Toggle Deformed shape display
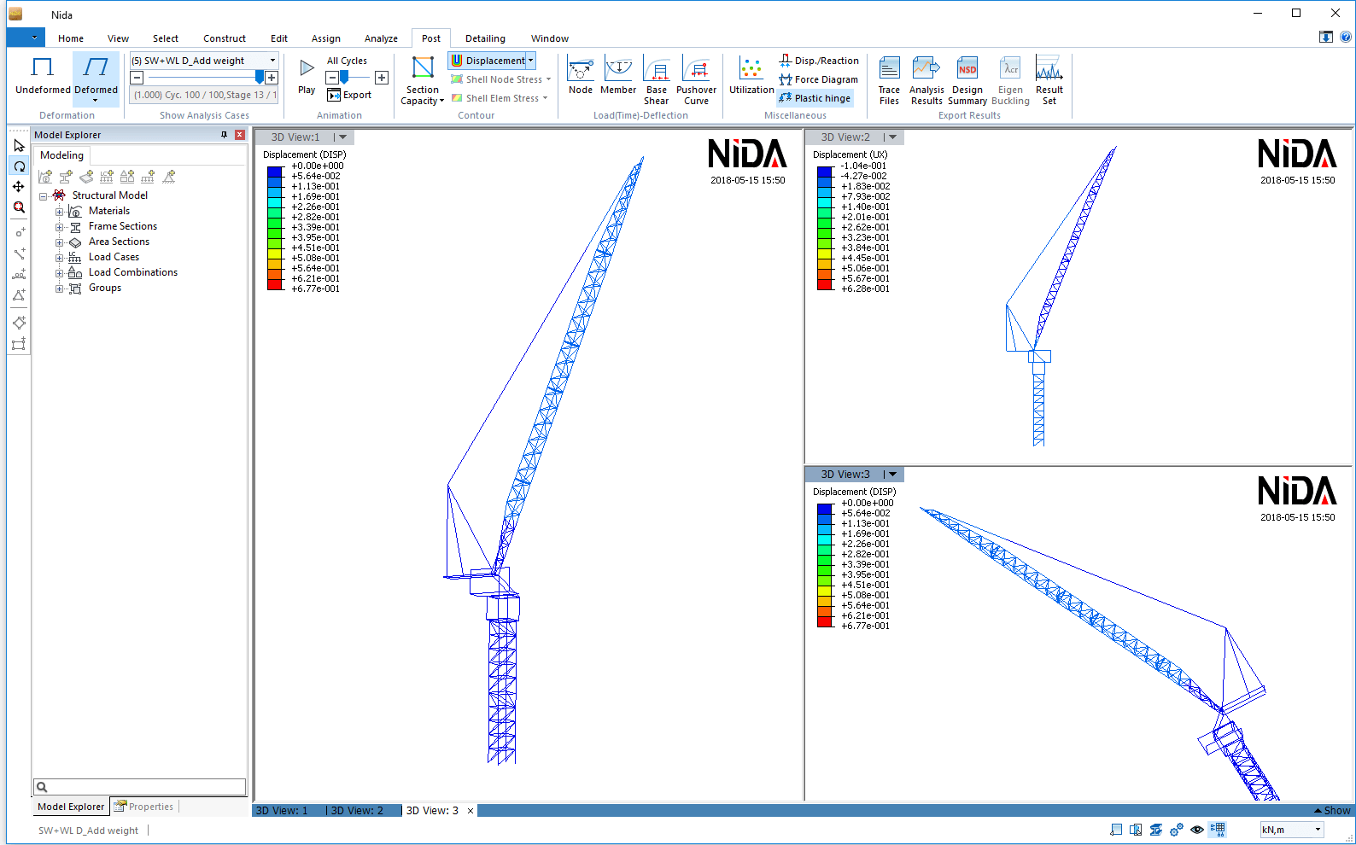Image resolution: width=1356 pixels, height=845 pixels. (x=96, y=78)
